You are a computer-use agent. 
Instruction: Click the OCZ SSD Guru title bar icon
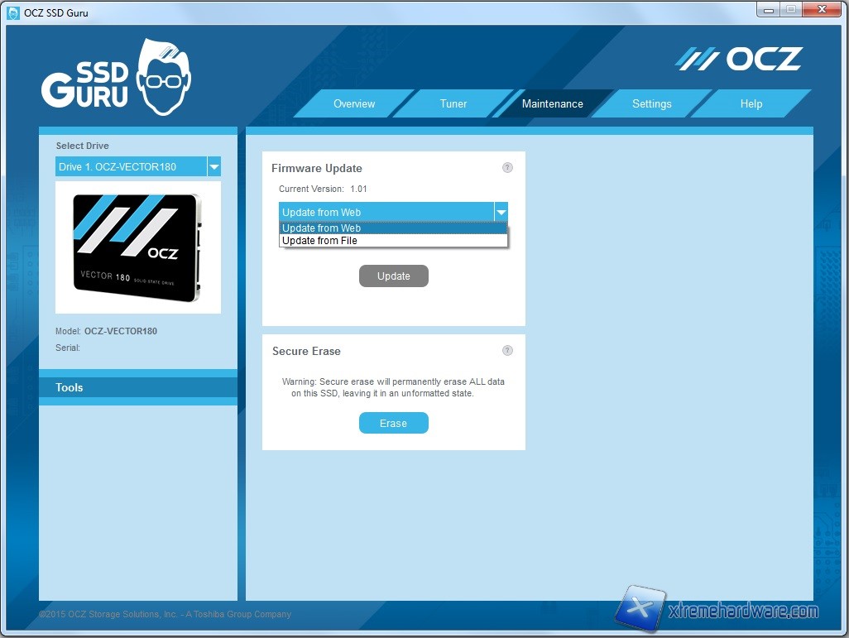pos(13,12)
